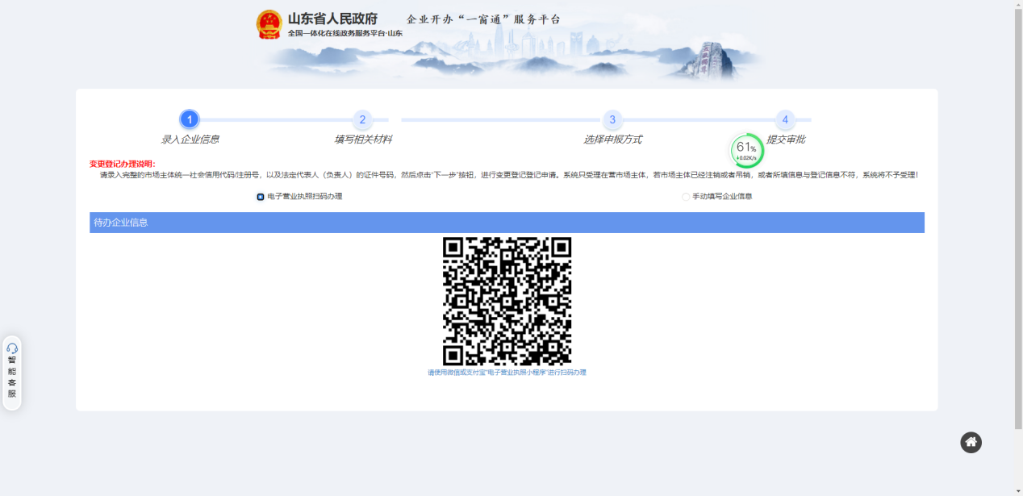Click the 变更登记办理说明 red heading
The height and width of the screenshot is (496, 1023).
[x=123, y=164]
